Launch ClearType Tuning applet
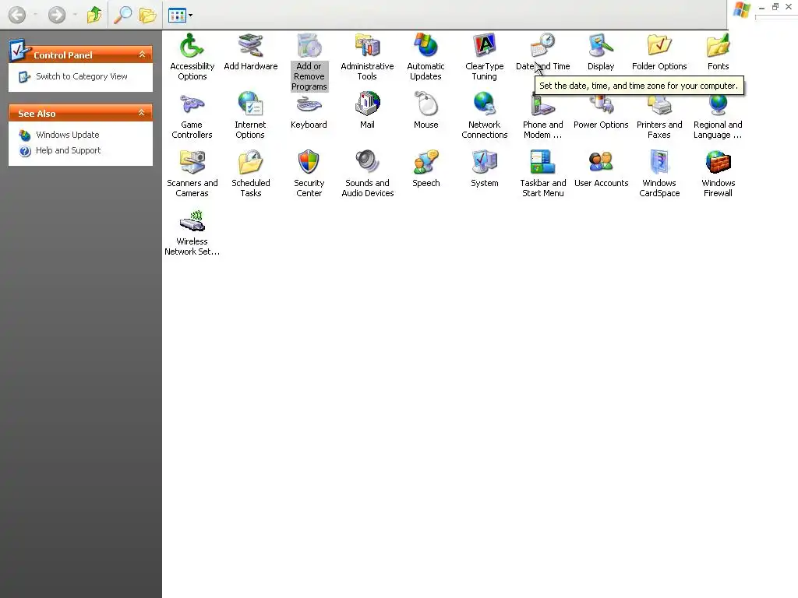 [x=484, y=56]
